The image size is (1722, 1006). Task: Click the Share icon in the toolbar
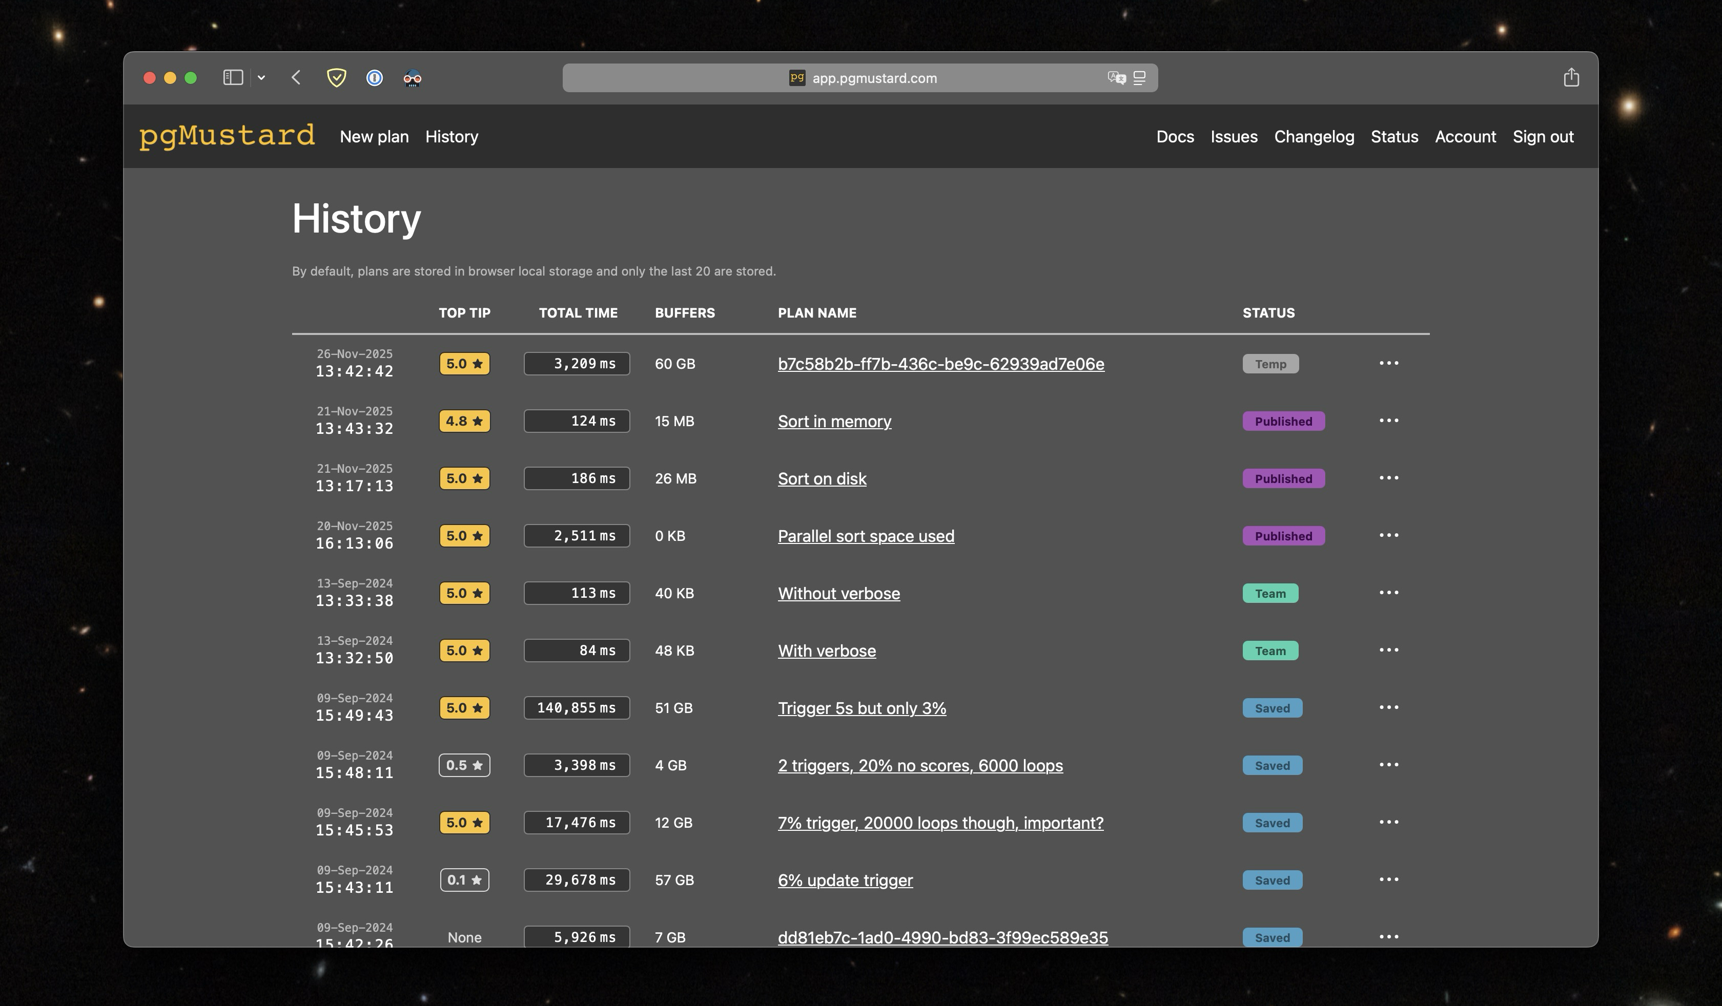click(1571, 78)
